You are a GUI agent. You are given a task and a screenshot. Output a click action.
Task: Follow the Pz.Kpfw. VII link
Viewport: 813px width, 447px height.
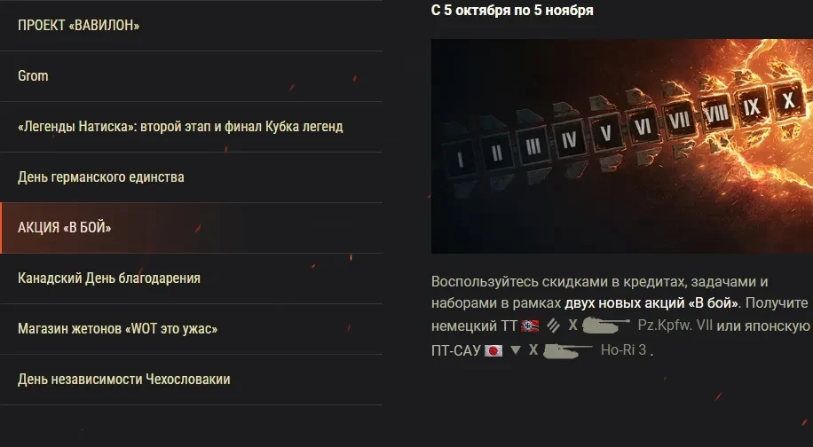(x=675, y=325)
